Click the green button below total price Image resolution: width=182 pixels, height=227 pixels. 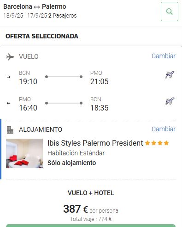[91, 226]
